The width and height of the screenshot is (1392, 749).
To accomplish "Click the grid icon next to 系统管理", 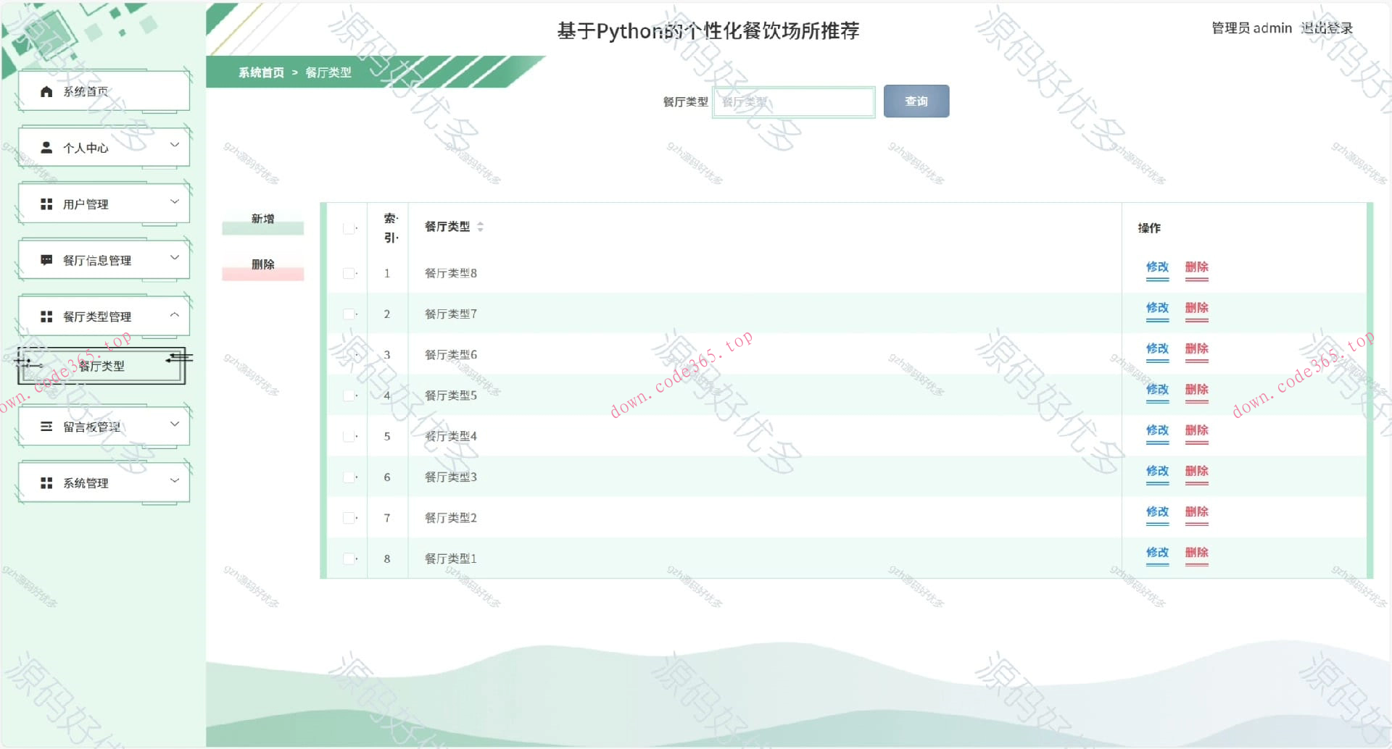I will 46,483.
